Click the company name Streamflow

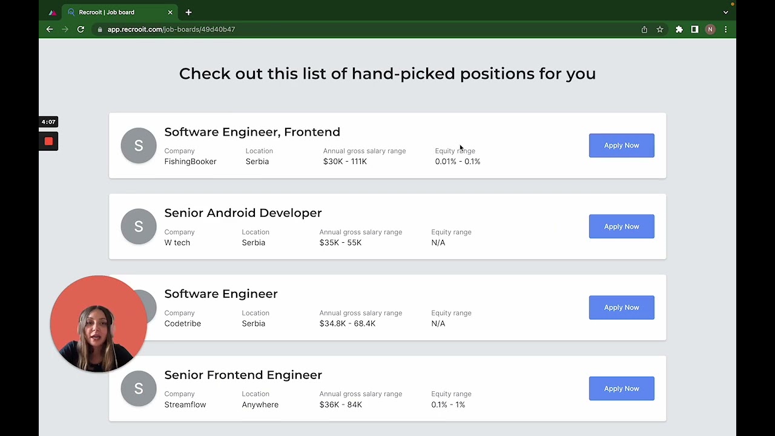[185, 405]
